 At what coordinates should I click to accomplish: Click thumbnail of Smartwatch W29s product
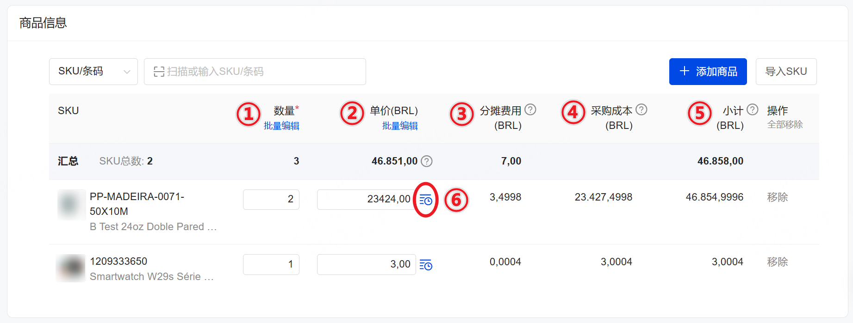point(70,268)
